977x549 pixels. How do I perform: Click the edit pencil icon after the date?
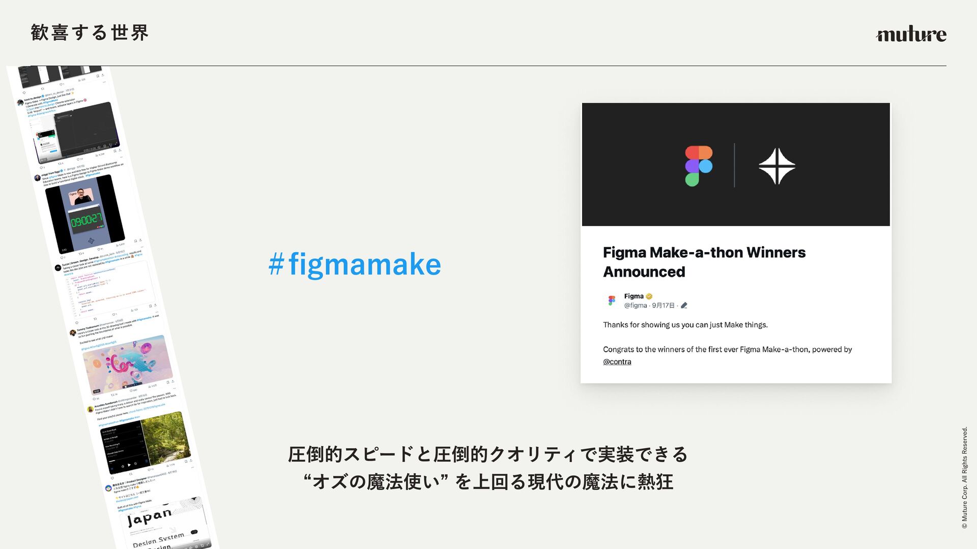(684, 306)
